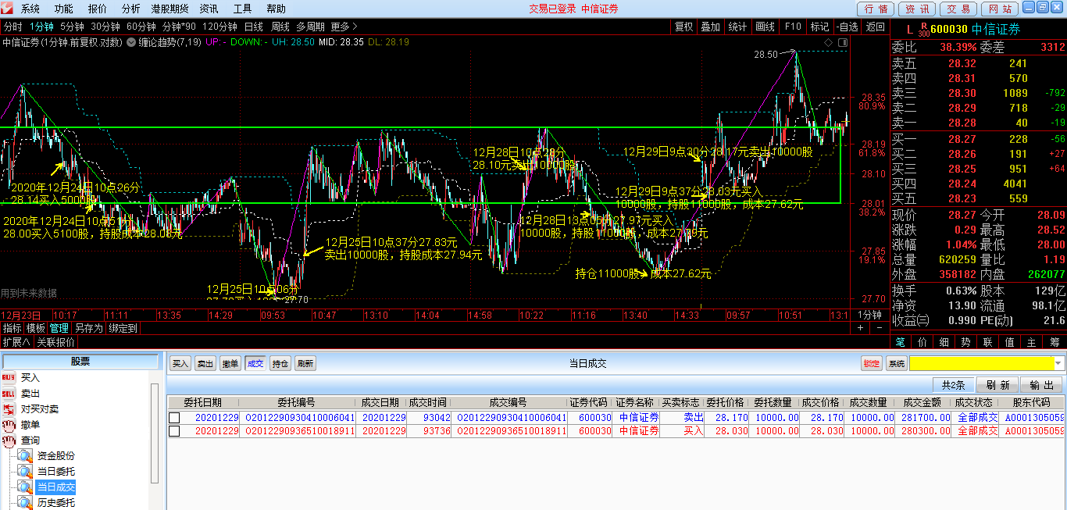Click 输 出 export button

[x=1041, y=385]
